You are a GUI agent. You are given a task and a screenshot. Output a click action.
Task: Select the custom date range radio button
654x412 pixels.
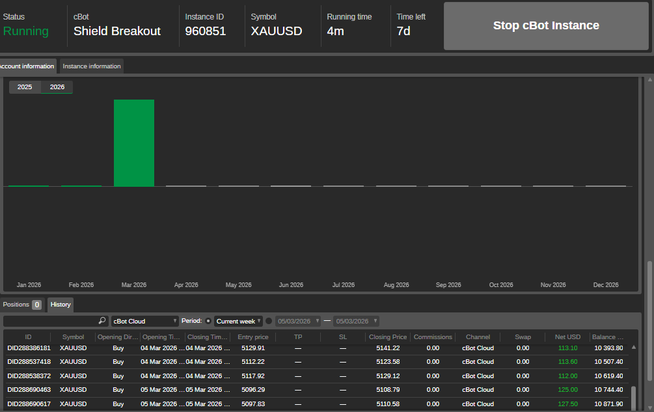[x=269, y=321]
